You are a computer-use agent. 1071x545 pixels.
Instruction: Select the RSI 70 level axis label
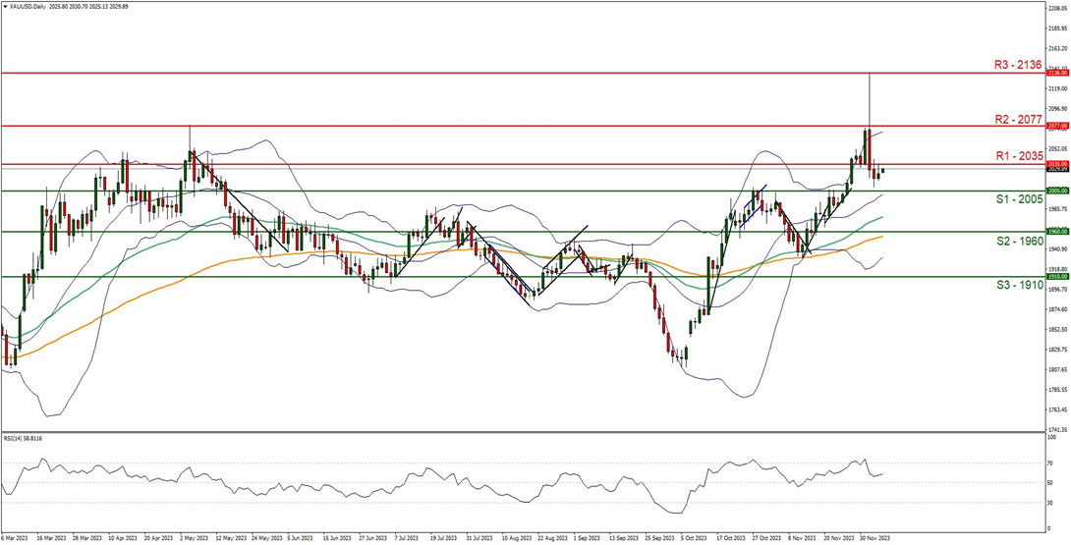(x=1049, y=463)
